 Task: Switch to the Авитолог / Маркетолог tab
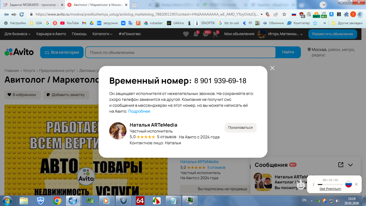[98, 5]
